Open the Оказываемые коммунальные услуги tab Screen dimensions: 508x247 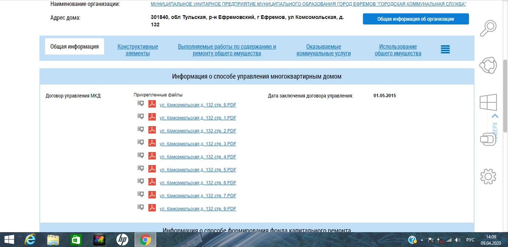(323, 50)
